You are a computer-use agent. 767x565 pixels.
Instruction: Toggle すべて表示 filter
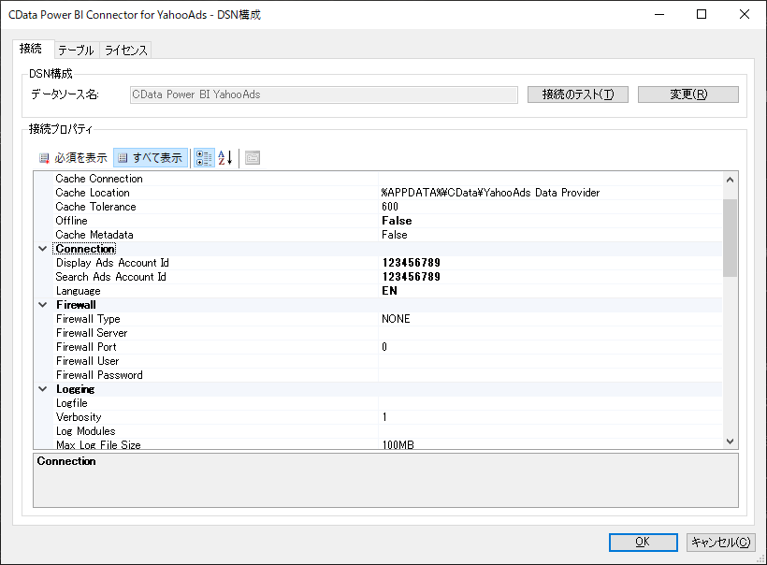pos(151,158)
